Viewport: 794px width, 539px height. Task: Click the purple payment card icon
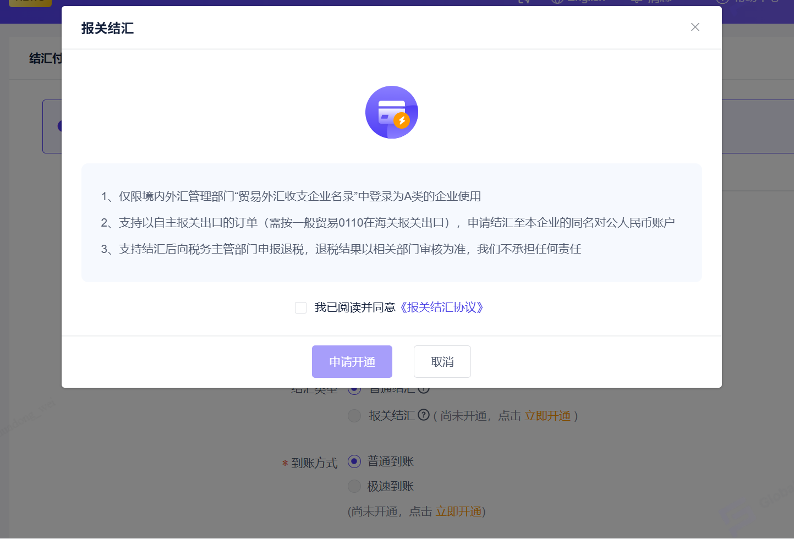391,112
